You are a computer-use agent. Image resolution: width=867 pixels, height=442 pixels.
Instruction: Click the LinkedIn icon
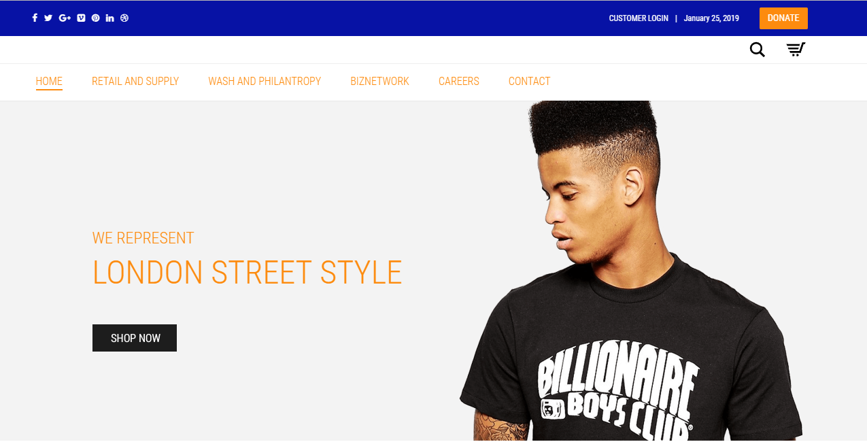tap(110, 18)
